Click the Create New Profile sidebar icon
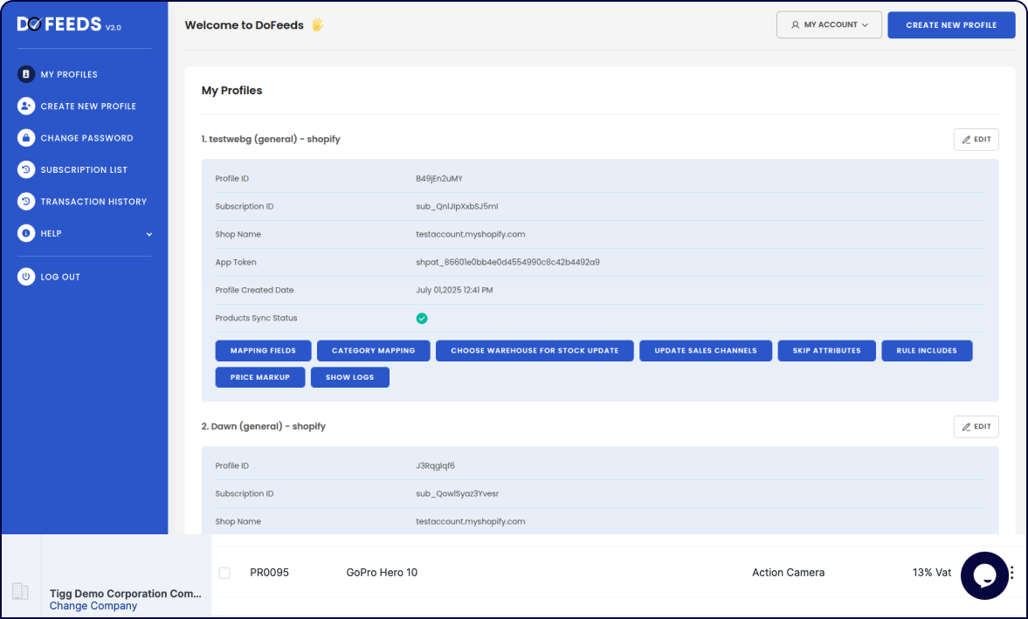The width and height of the screenshot is (1028, 619). (x=25, y=107)
